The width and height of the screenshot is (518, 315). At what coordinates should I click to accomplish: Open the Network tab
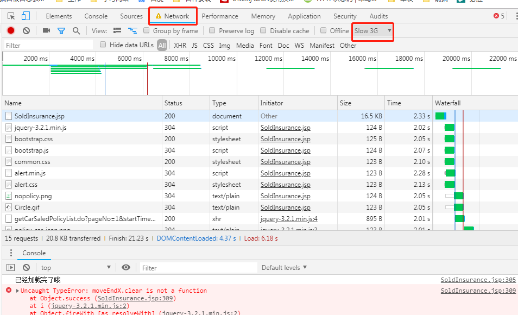point(172,16)
